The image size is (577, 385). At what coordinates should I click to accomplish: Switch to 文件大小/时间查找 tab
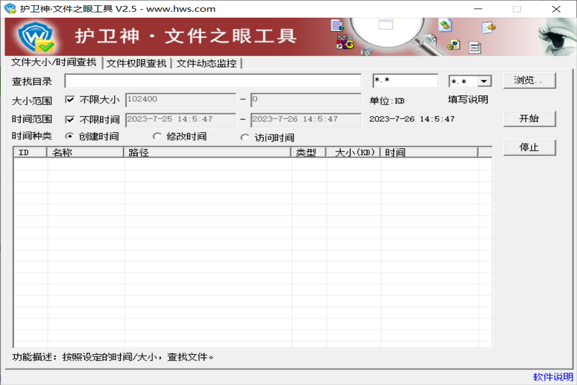click(x=54, y=62)
